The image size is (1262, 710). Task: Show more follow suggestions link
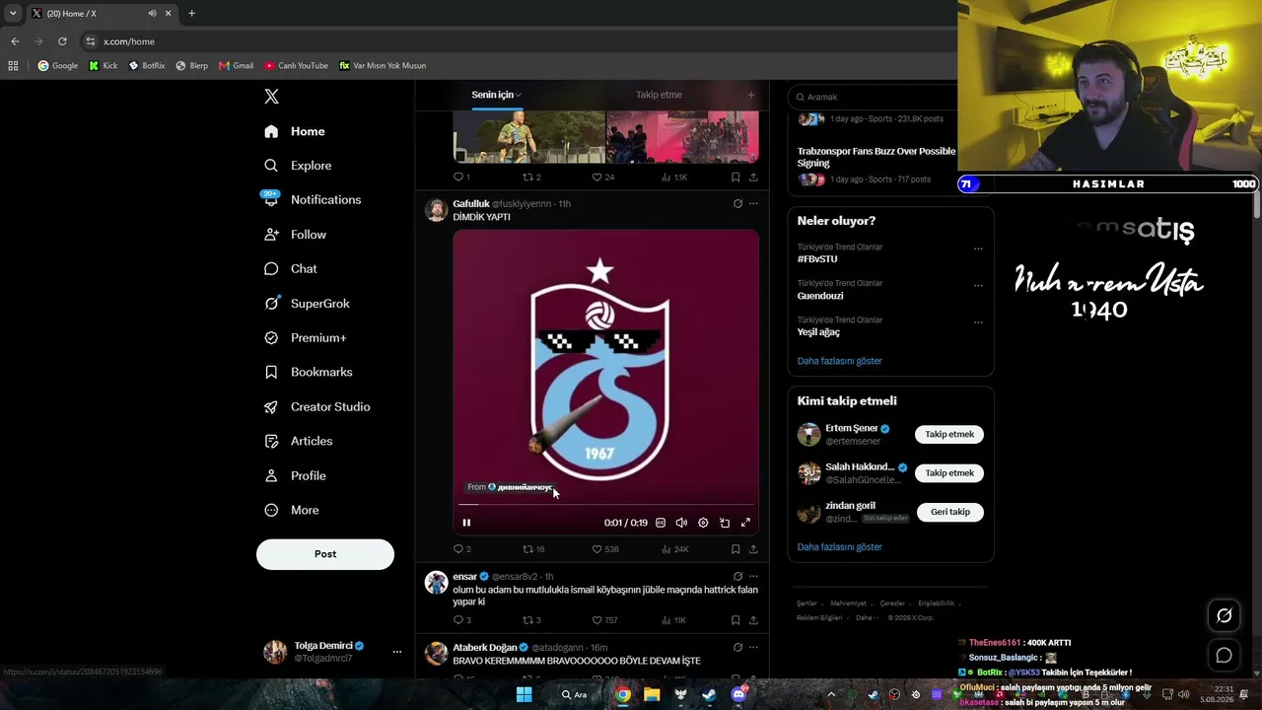840,547
